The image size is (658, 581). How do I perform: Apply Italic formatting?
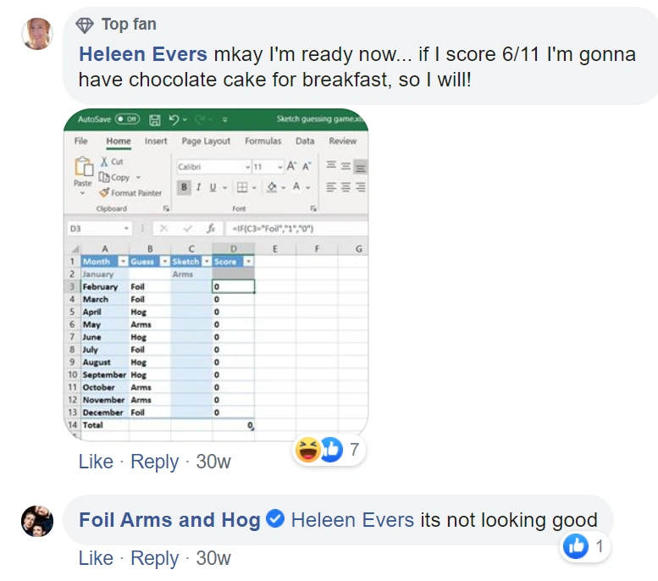pyautogui.click(x=198, y=187)
